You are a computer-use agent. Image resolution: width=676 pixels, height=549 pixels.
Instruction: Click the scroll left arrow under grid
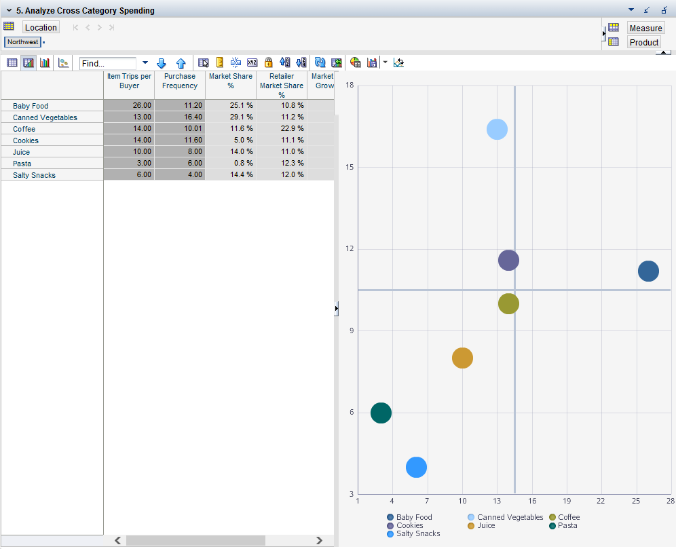pyautogui.click(x=117, y=540)
